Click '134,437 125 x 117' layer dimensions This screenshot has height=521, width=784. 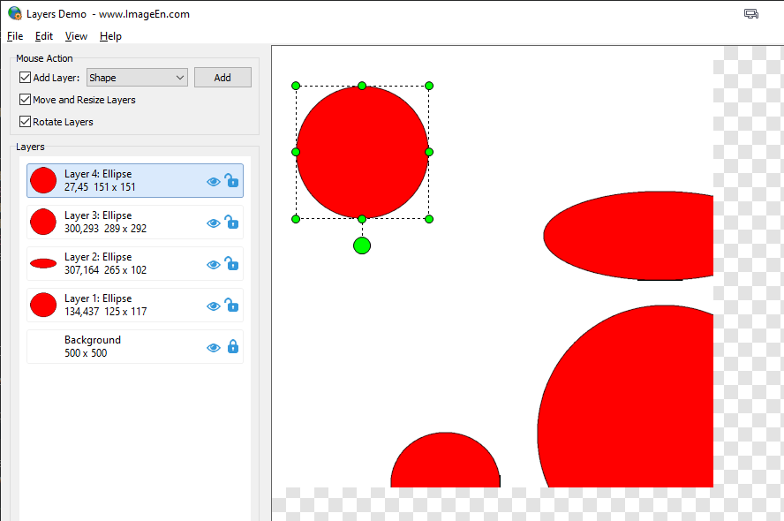coord(105,312)
